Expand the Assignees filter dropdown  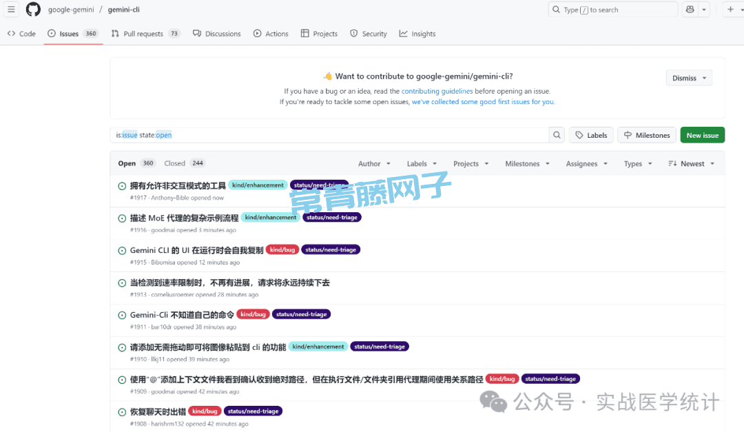click(x=586, y=164)
